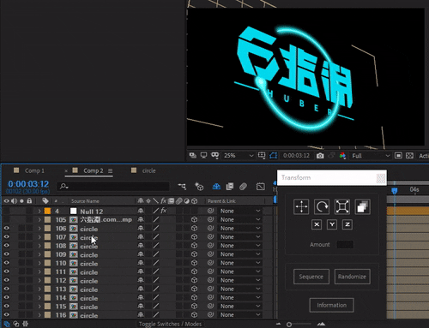Image resolution: width=429 pixels, height=328 pixels.
Task: Open the Graph Editor icon
Action: [261, 187]
